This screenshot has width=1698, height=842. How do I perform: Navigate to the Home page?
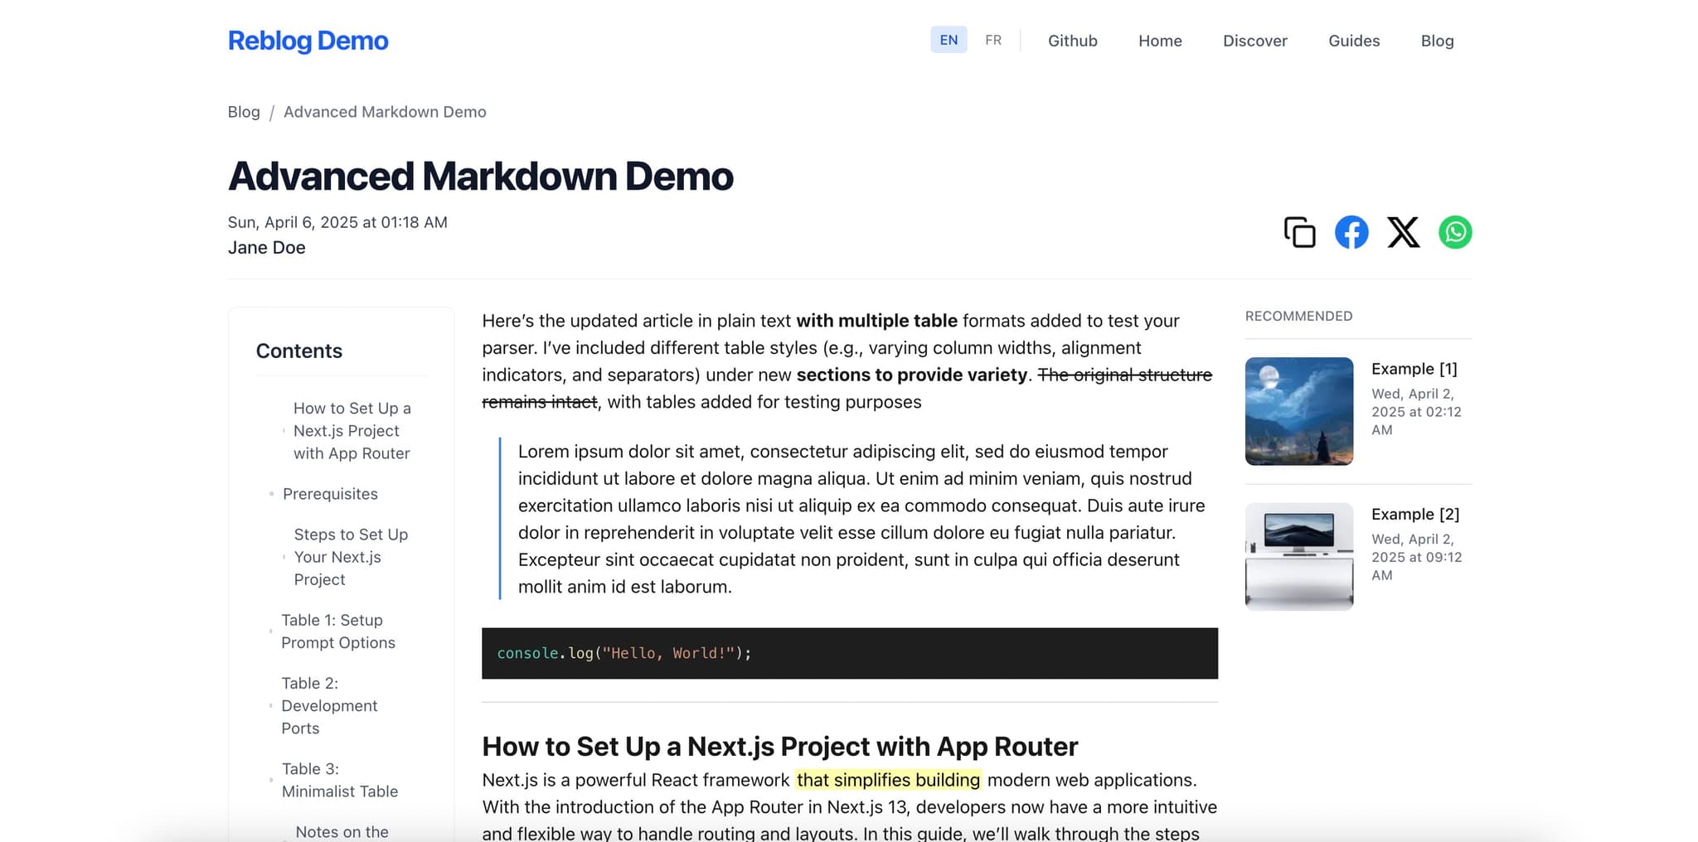(x=1159, y=41)
